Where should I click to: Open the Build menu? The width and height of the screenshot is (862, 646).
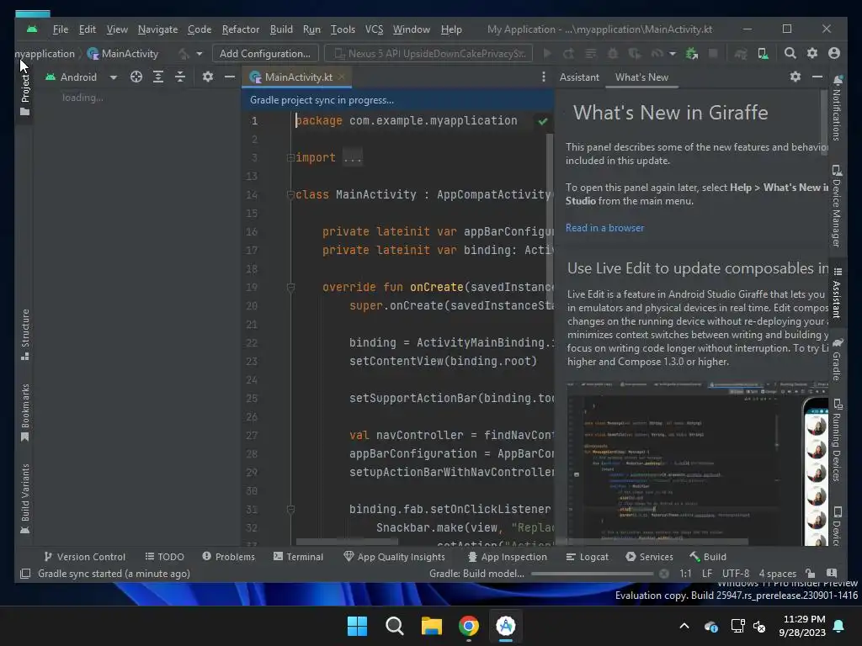(x=281, y=29)
